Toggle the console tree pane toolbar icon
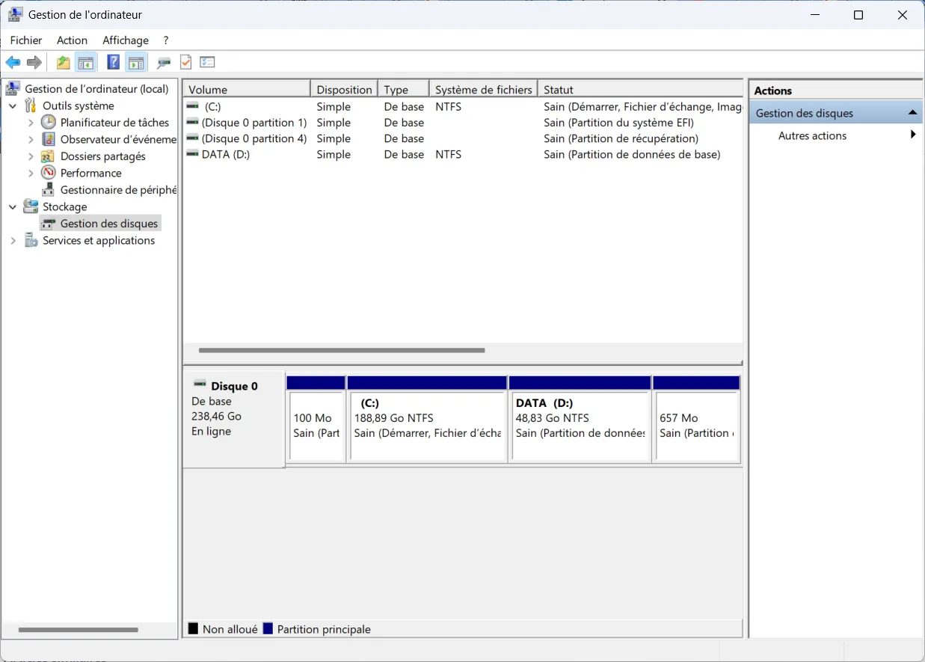925x662 pixels. pos(86,63)
